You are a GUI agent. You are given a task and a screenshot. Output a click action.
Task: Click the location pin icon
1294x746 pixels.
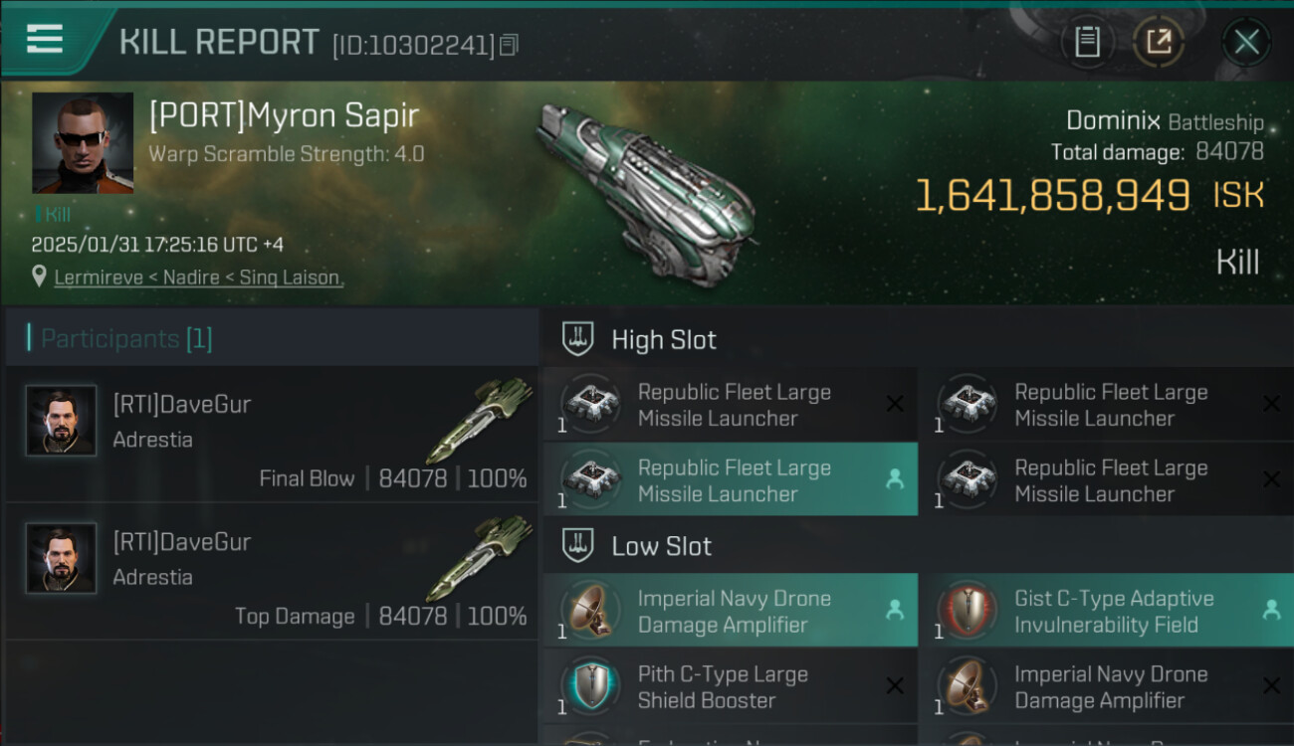click(x=39, y=277)
